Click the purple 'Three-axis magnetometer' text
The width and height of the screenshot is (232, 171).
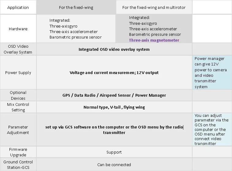coord(154,40)
